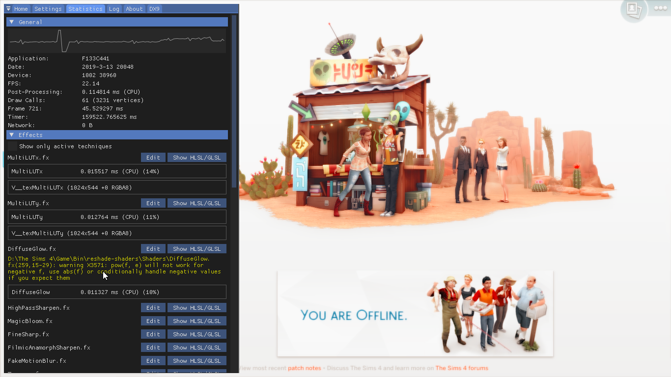Screen dimensions: 671x377
Task: Open the About tab
Action: [x=134, y=9]
